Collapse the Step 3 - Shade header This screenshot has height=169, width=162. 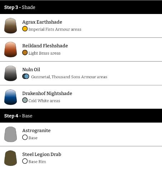click(81, 7)
